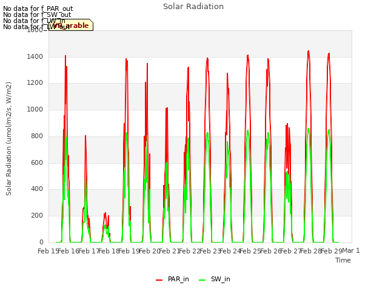
Task: Click the Feb 19 x-axis tick label
Action: 129,251
